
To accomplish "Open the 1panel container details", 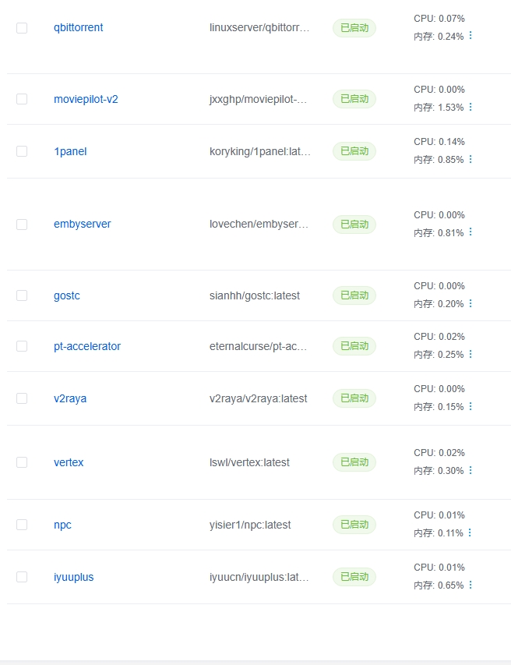I will tap(70, 151).
